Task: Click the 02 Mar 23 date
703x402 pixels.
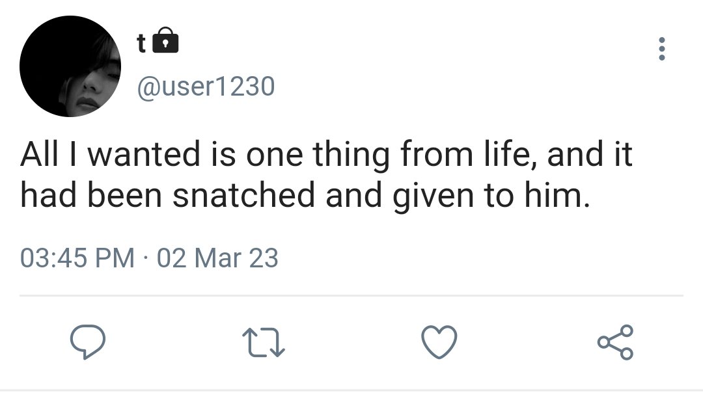Action: click(x=217, y=258)
